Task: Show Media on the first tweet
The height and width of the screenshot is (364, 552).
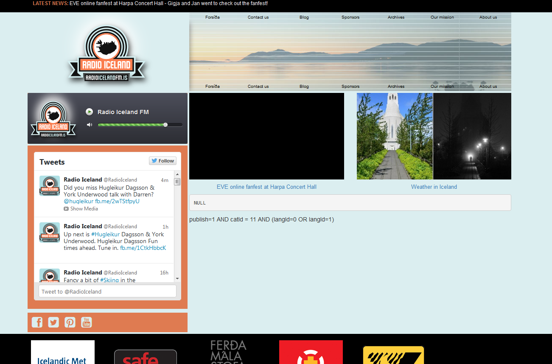Action: (x=81, y=209)
